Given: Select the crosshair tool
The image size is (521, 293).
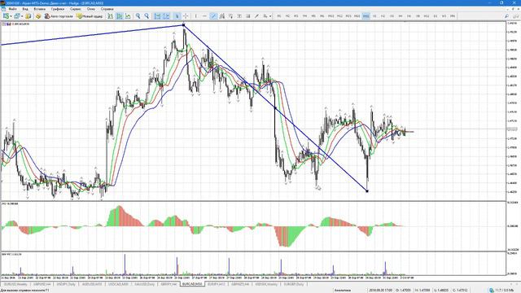Looking at the screenshot, I should 186,16.
